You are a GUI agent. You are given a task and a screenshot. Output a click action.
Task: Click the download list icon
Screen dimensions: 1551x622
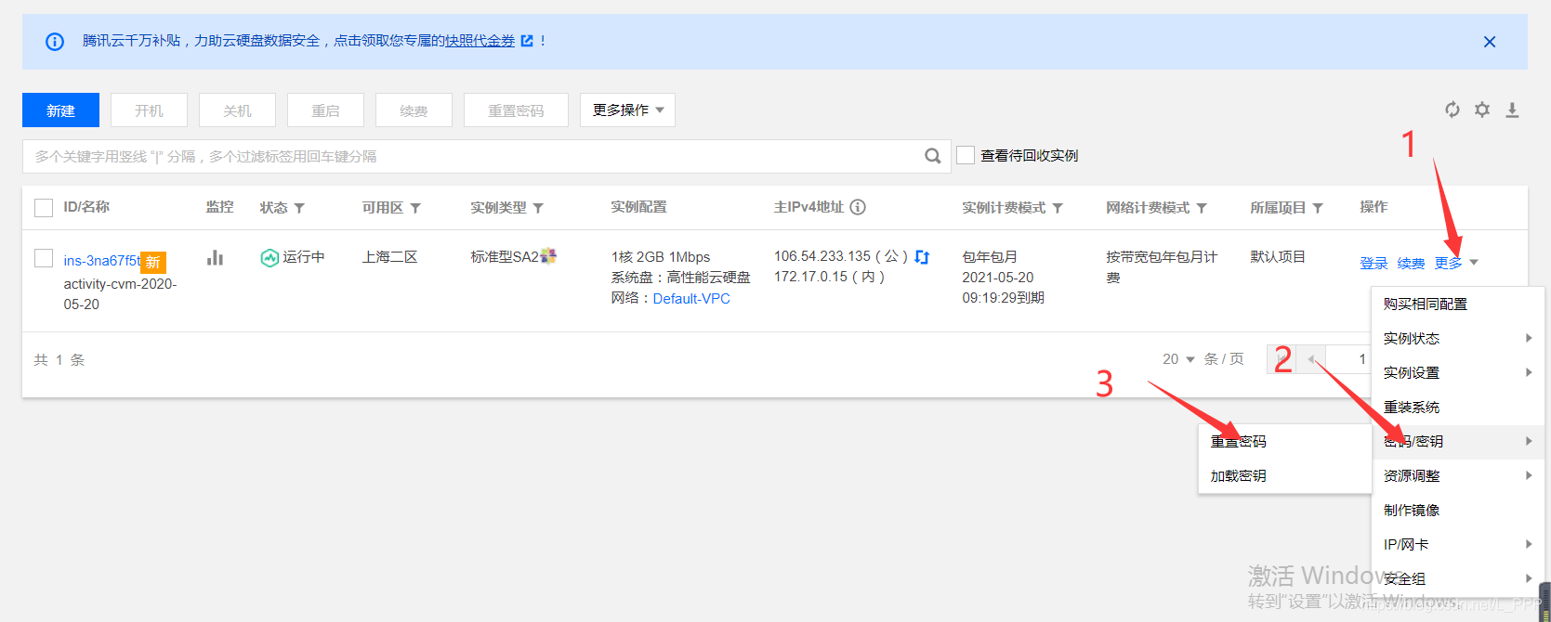coord(1512,110)
